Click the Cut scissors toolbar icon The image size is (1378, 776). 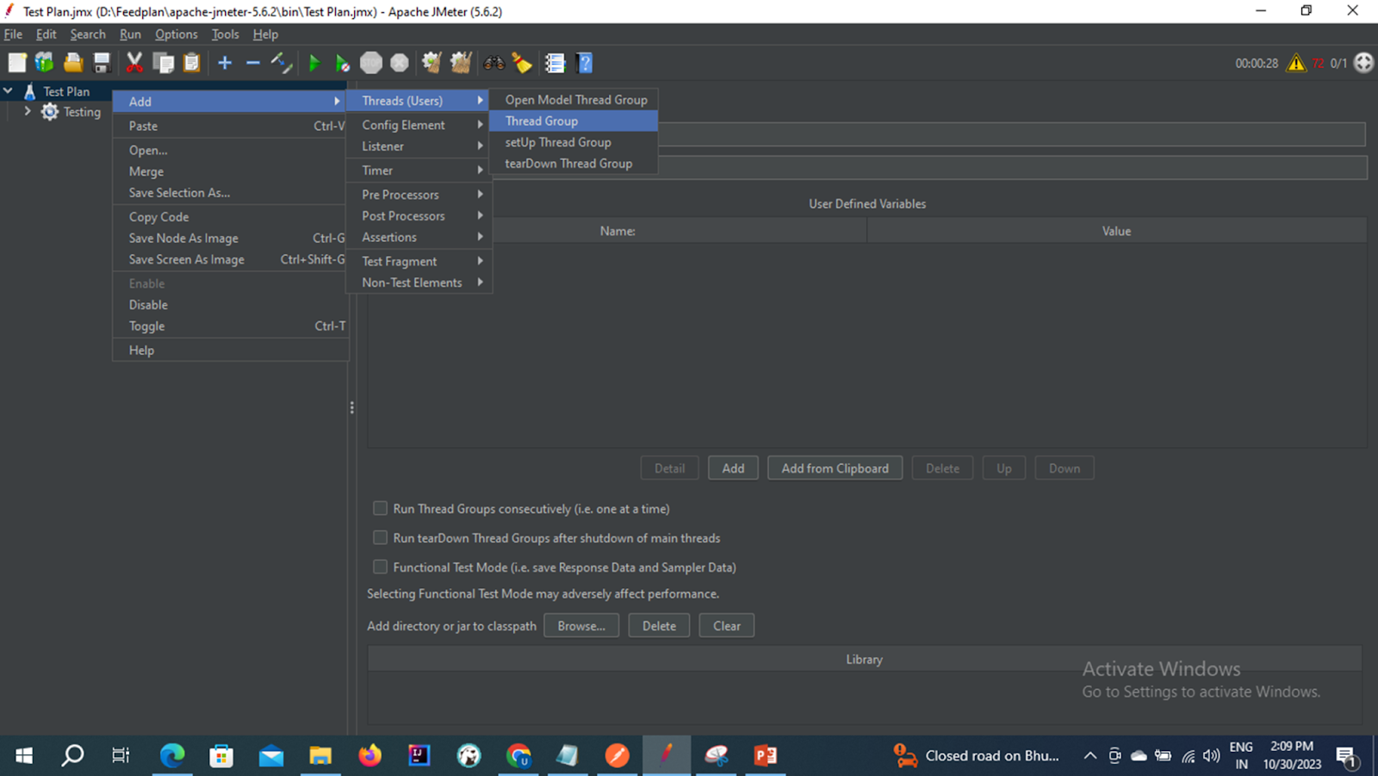click(x=134, y=63)
